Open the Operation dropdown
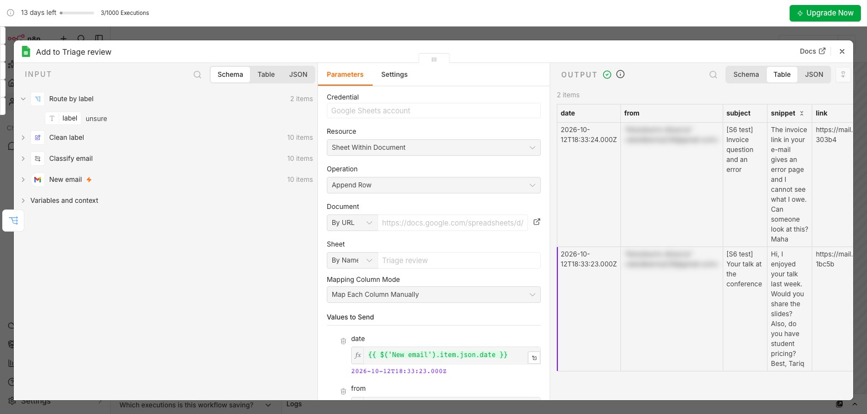Screen dimensions: 867x414 click(x=433, y=185)
